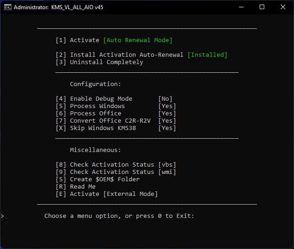Click the '[No]' value for Debug Mode
The width and height of the screenshot is (294, 249).
pyautogui.click(x=165, y=99)
